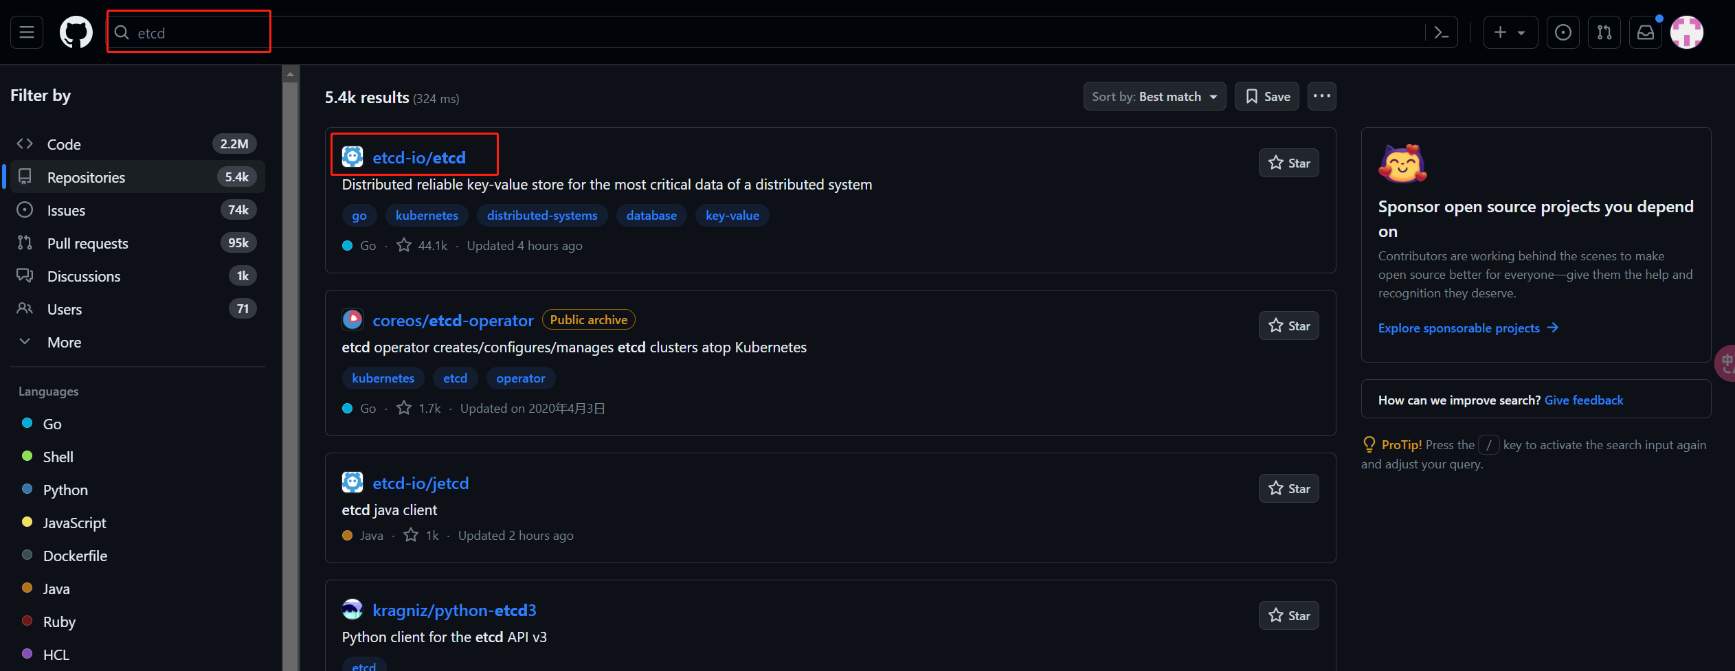Click the go topic tag
The image size is (1735, 671).
(359, 215)
